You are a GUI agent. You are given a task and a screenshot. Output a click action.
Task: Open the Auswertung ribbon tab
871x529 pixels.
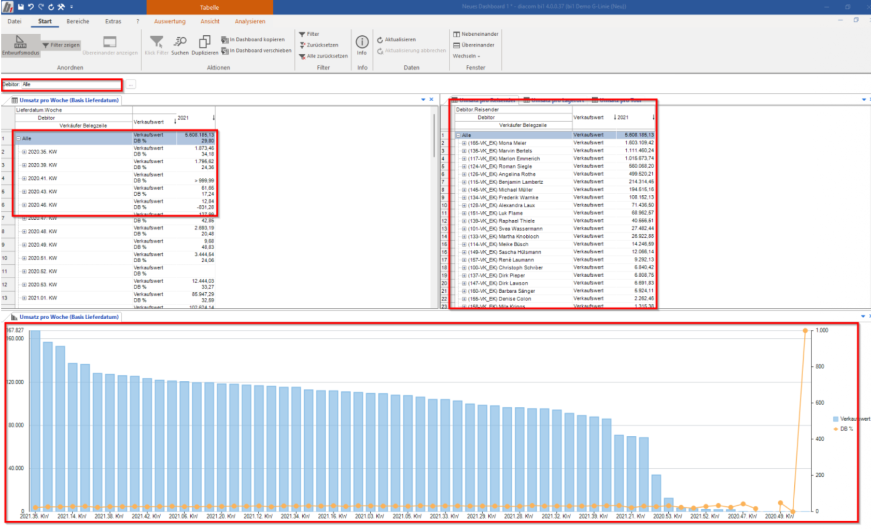(170, 21)
